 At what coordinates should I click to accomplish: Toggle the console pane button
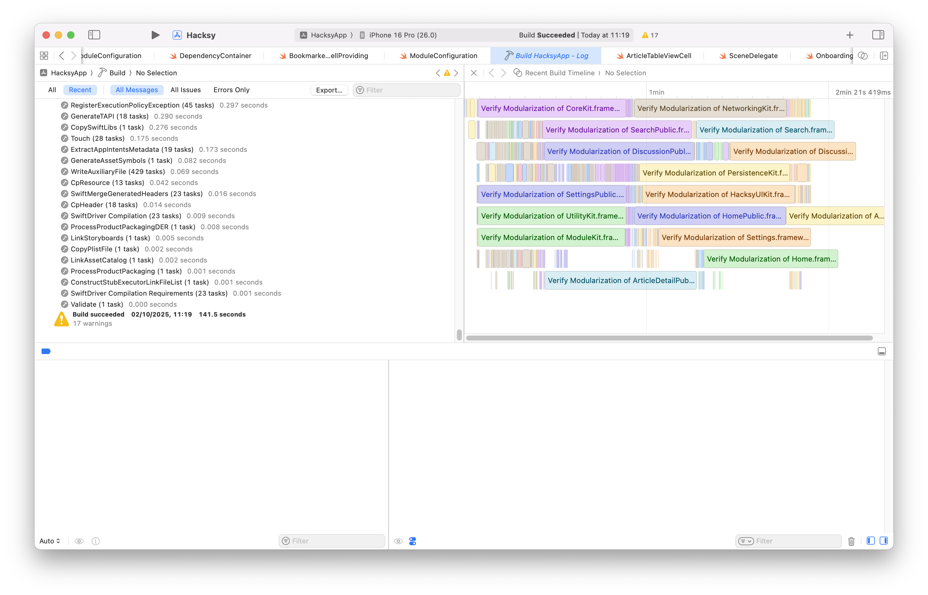click(883, 541)
